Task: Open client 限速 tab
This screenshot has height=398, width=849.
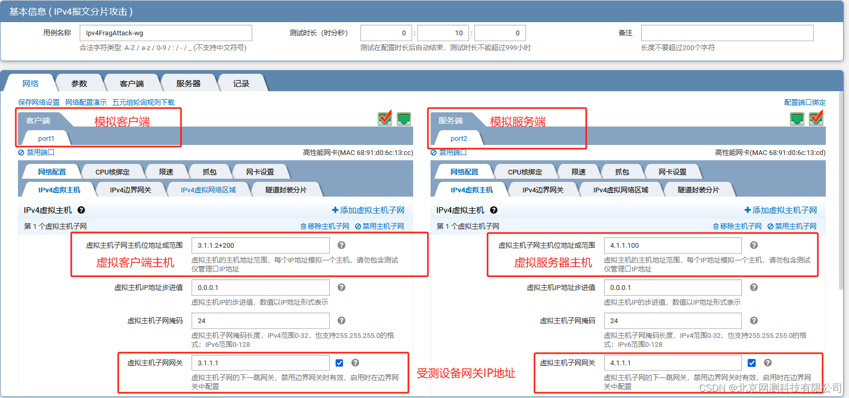Action: pyautogui.click(x=166, y=172)
